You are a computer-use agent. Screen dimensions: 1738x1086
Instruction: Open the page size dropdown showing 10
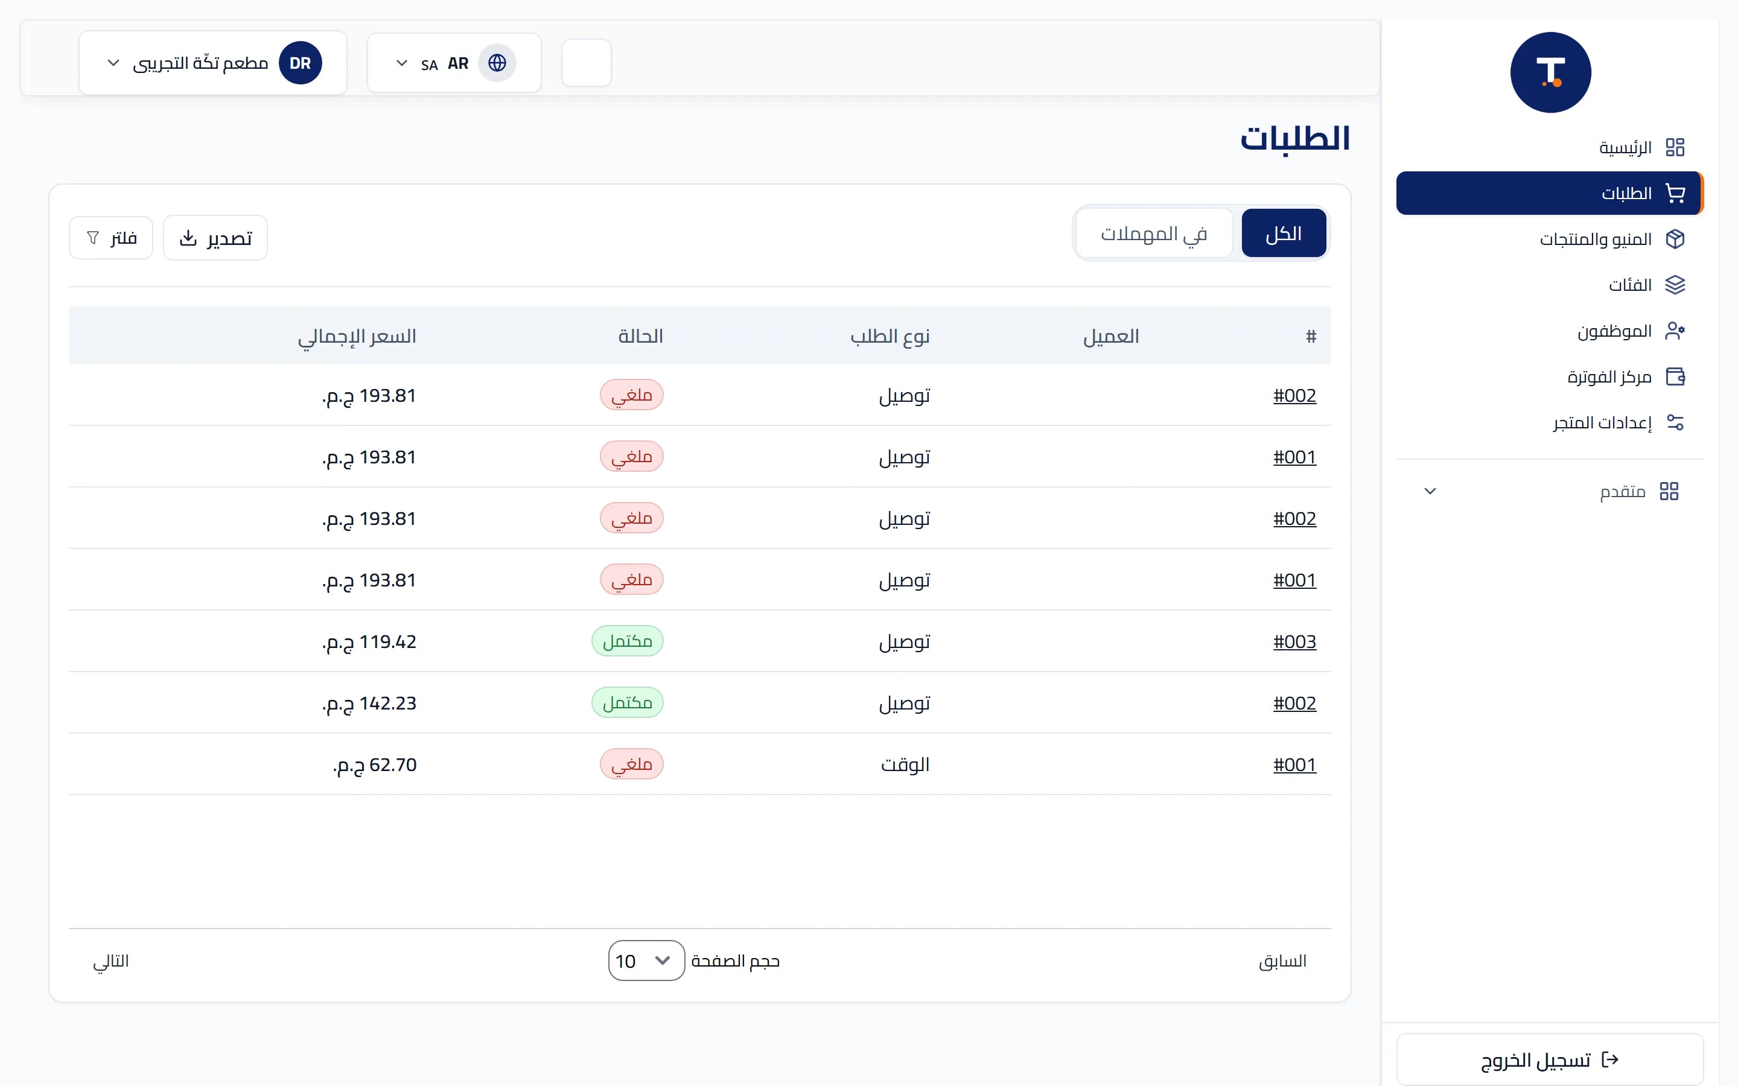(x=646, y=961)
